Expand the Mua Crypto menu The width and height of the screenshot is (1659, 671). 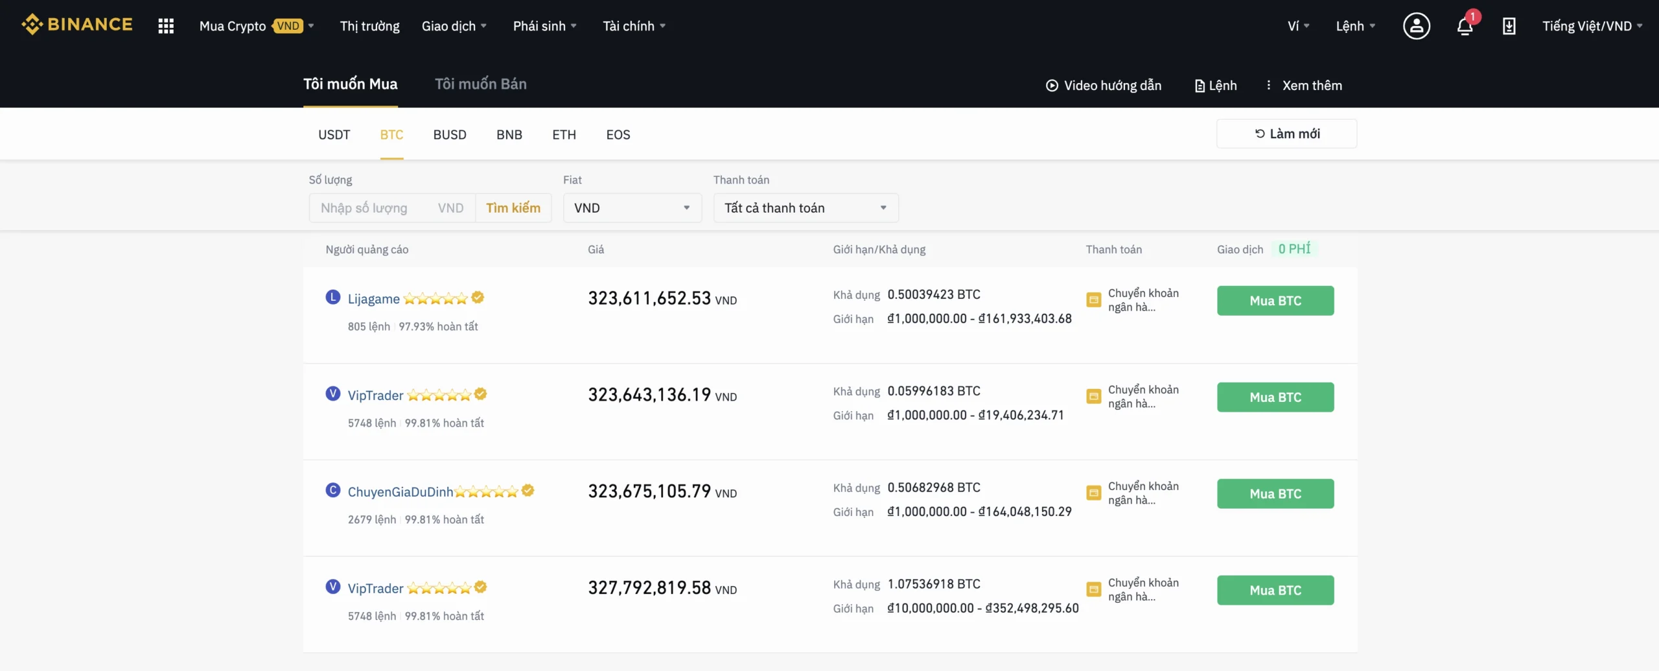coord(257,26)
